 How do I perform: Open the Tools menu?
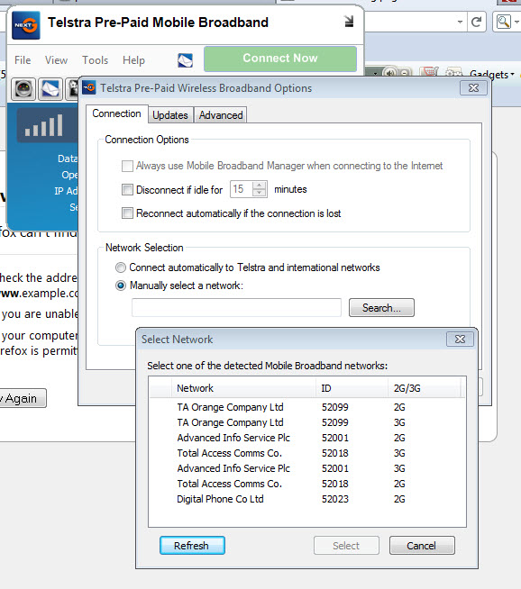(96, 60)
